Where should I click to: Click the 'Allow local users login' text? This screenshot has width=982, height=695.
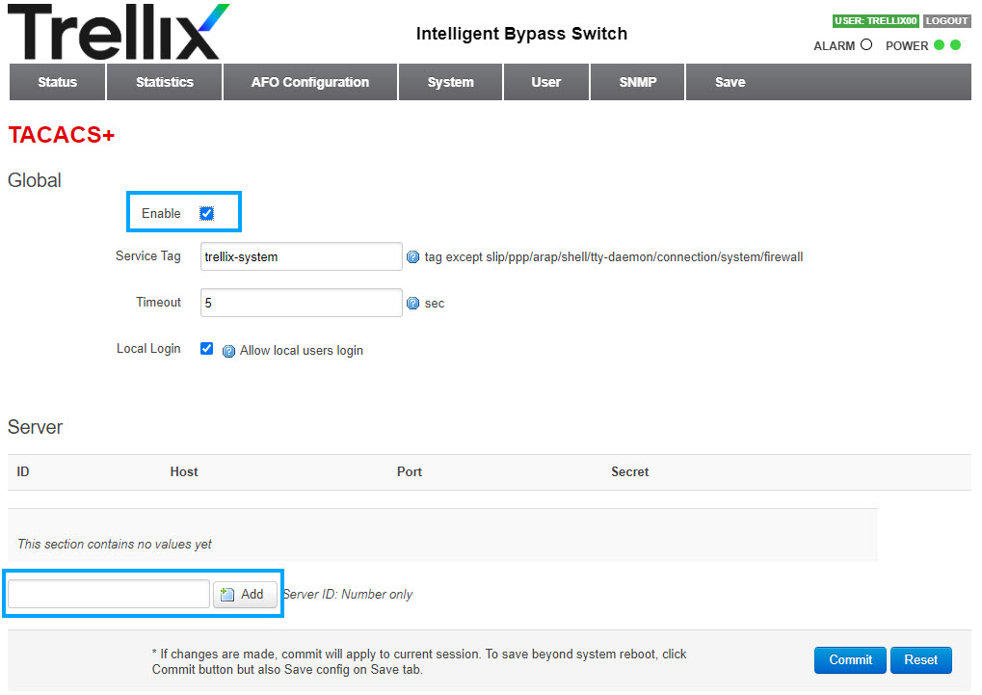click(302, 350)
